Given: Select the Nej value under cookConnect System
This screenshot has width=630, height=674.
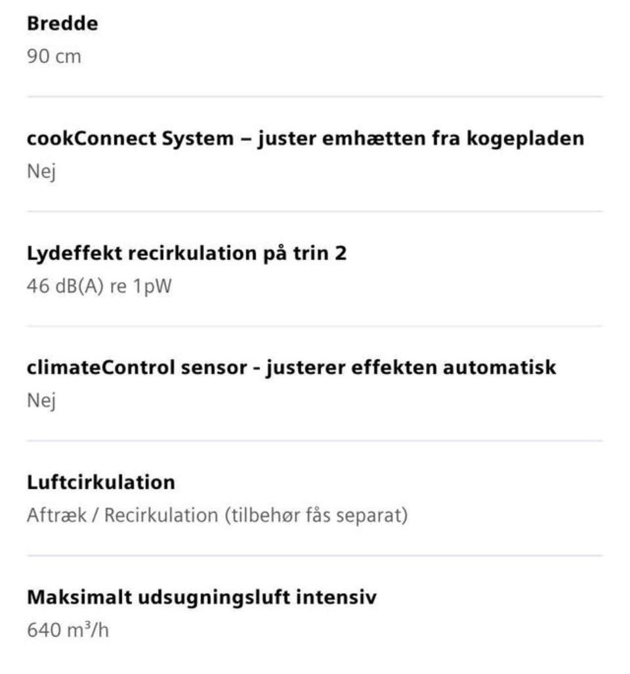Looking at the screenshot, I should (41, 172).
